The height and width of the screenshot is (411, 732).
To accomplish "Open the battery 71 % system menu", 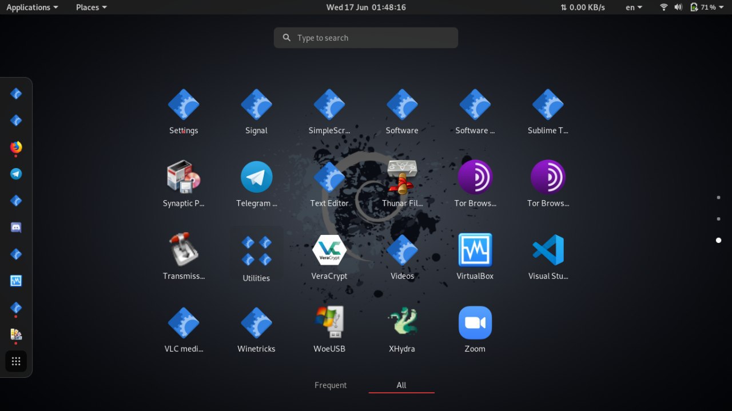I will tap(706, 7).
